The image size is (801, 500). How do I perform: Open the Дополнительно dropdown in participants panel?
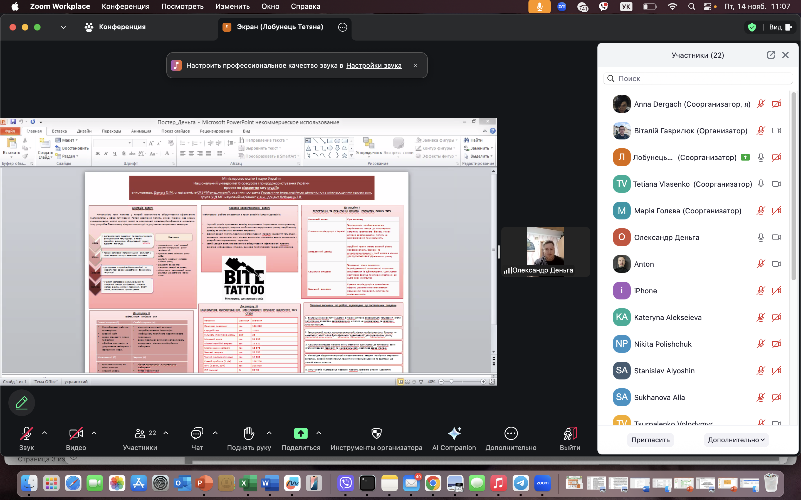coord(736,440)
